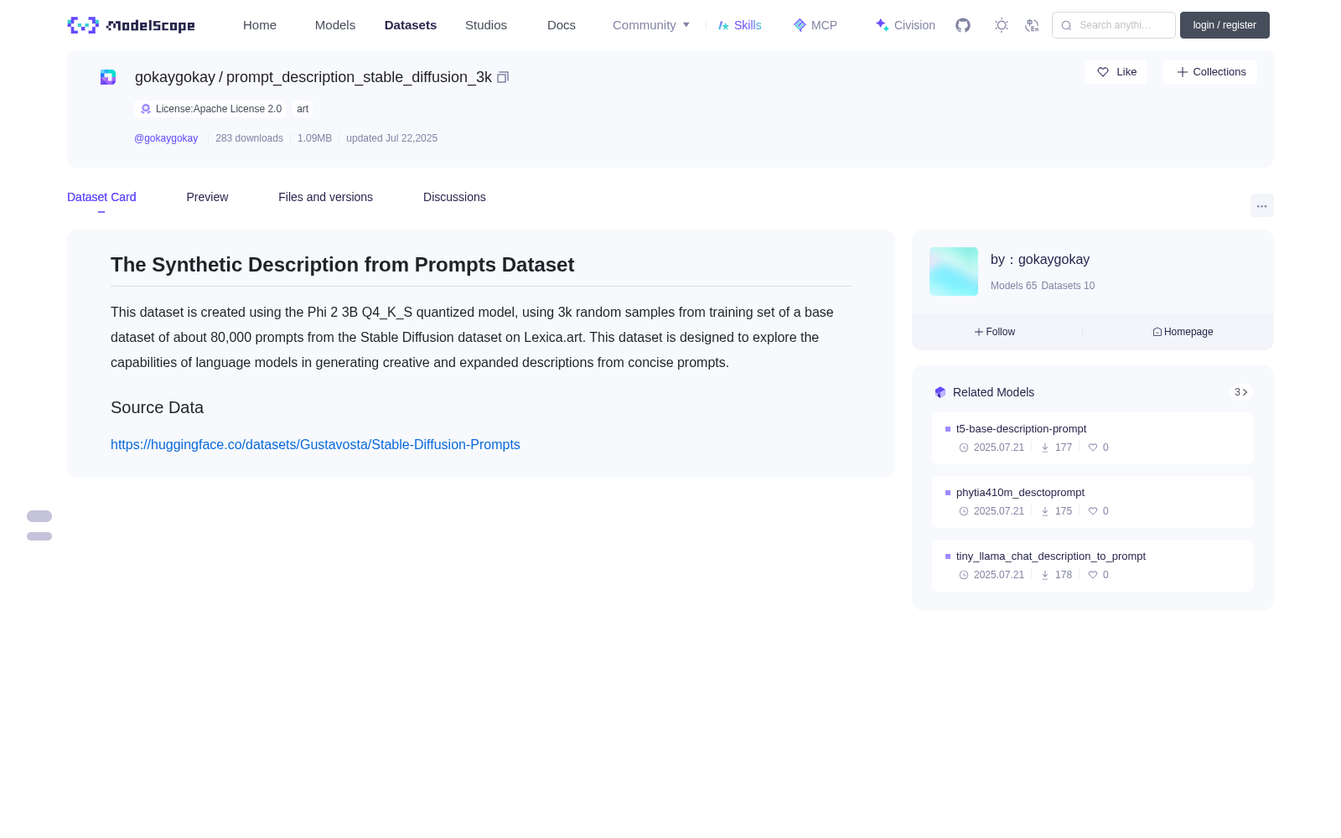Switch to the Files and versions tab
The width and height of the screenshot is (1341, 838).
coord(325,197)
